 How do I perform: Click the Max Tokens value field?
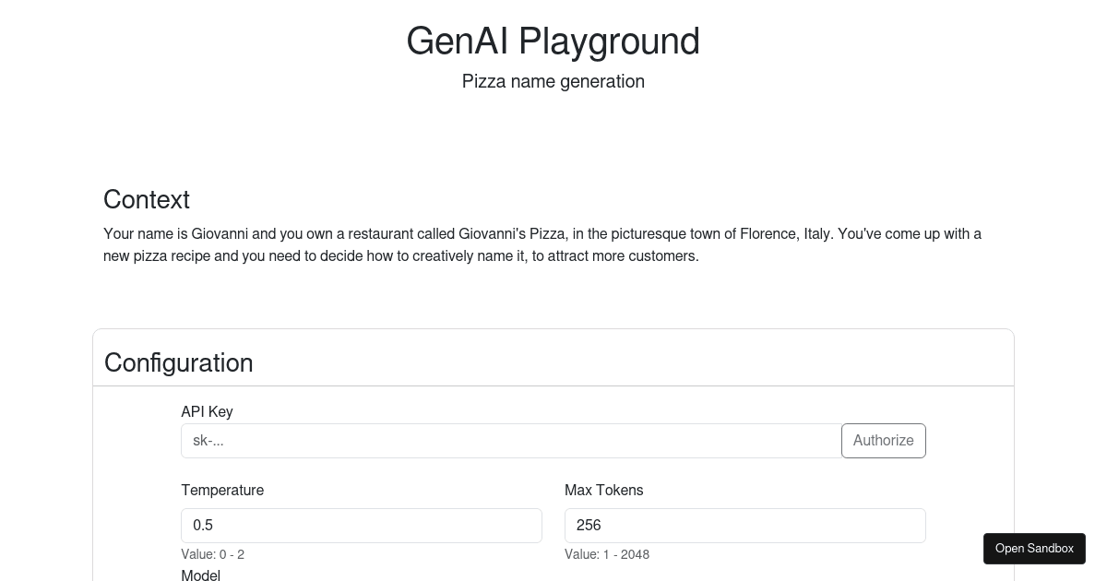[744, 525]
